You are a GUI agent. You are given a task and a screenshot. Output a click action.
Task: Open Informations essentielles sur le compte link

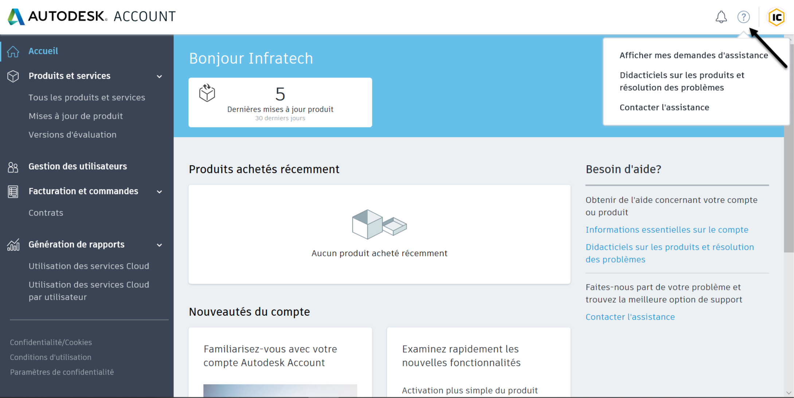click(666, 229)
